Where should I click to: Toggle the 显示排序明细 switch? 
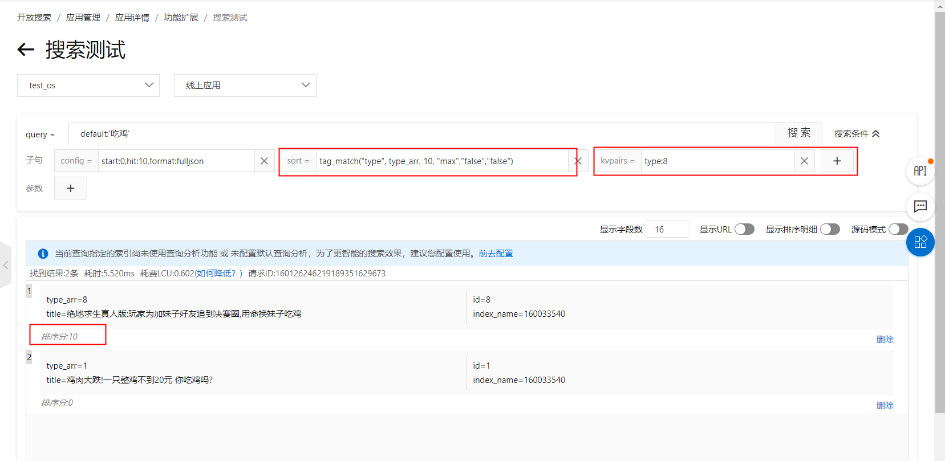click(830, 229)
